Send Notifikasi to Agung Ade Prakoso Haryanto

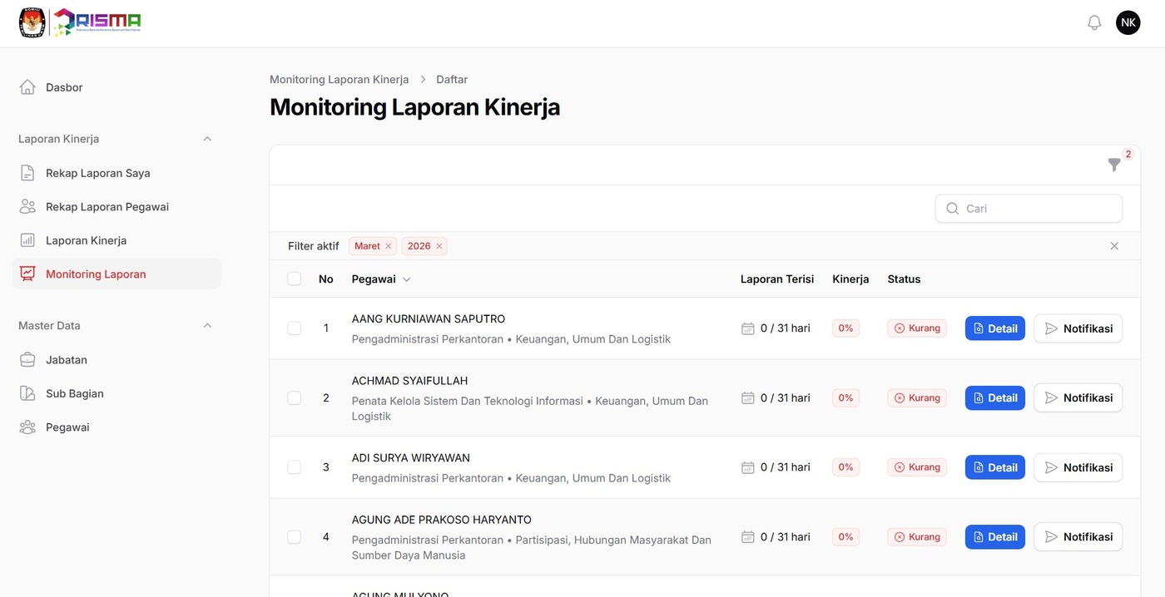pyautogui.click(x=1078, y=537)
